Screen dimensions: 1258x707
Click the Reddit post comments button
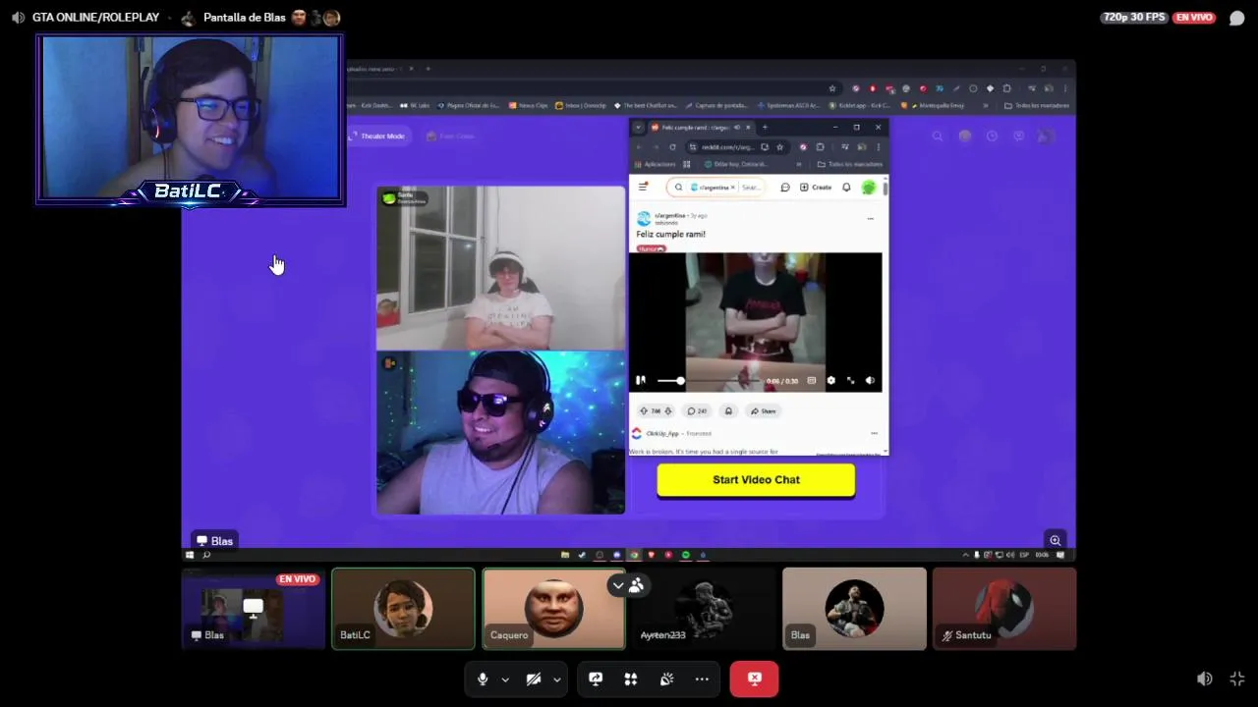pyautogui.click(x=697, y=411)
